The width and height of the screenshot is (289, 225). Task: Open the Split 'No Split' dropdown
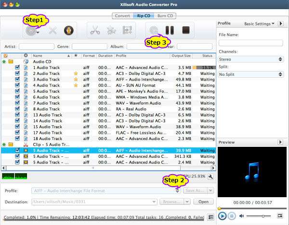coord(250,74)
